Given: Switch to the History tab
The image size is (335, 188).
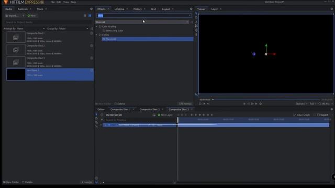Looking at the screenshot, I should click(137, 9).
